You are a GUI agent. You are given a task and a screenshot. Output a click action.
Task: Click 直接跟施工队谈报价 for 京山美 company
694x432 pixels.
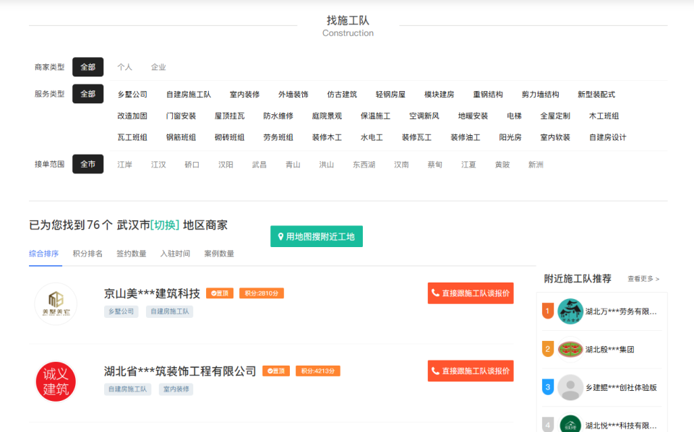[x=471, y=293]
